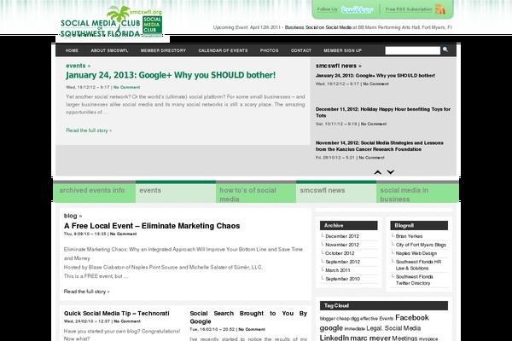Open October 2012 archive link
Image resolution: width=512 pixels, height=341 pixels.
(340, 253)
